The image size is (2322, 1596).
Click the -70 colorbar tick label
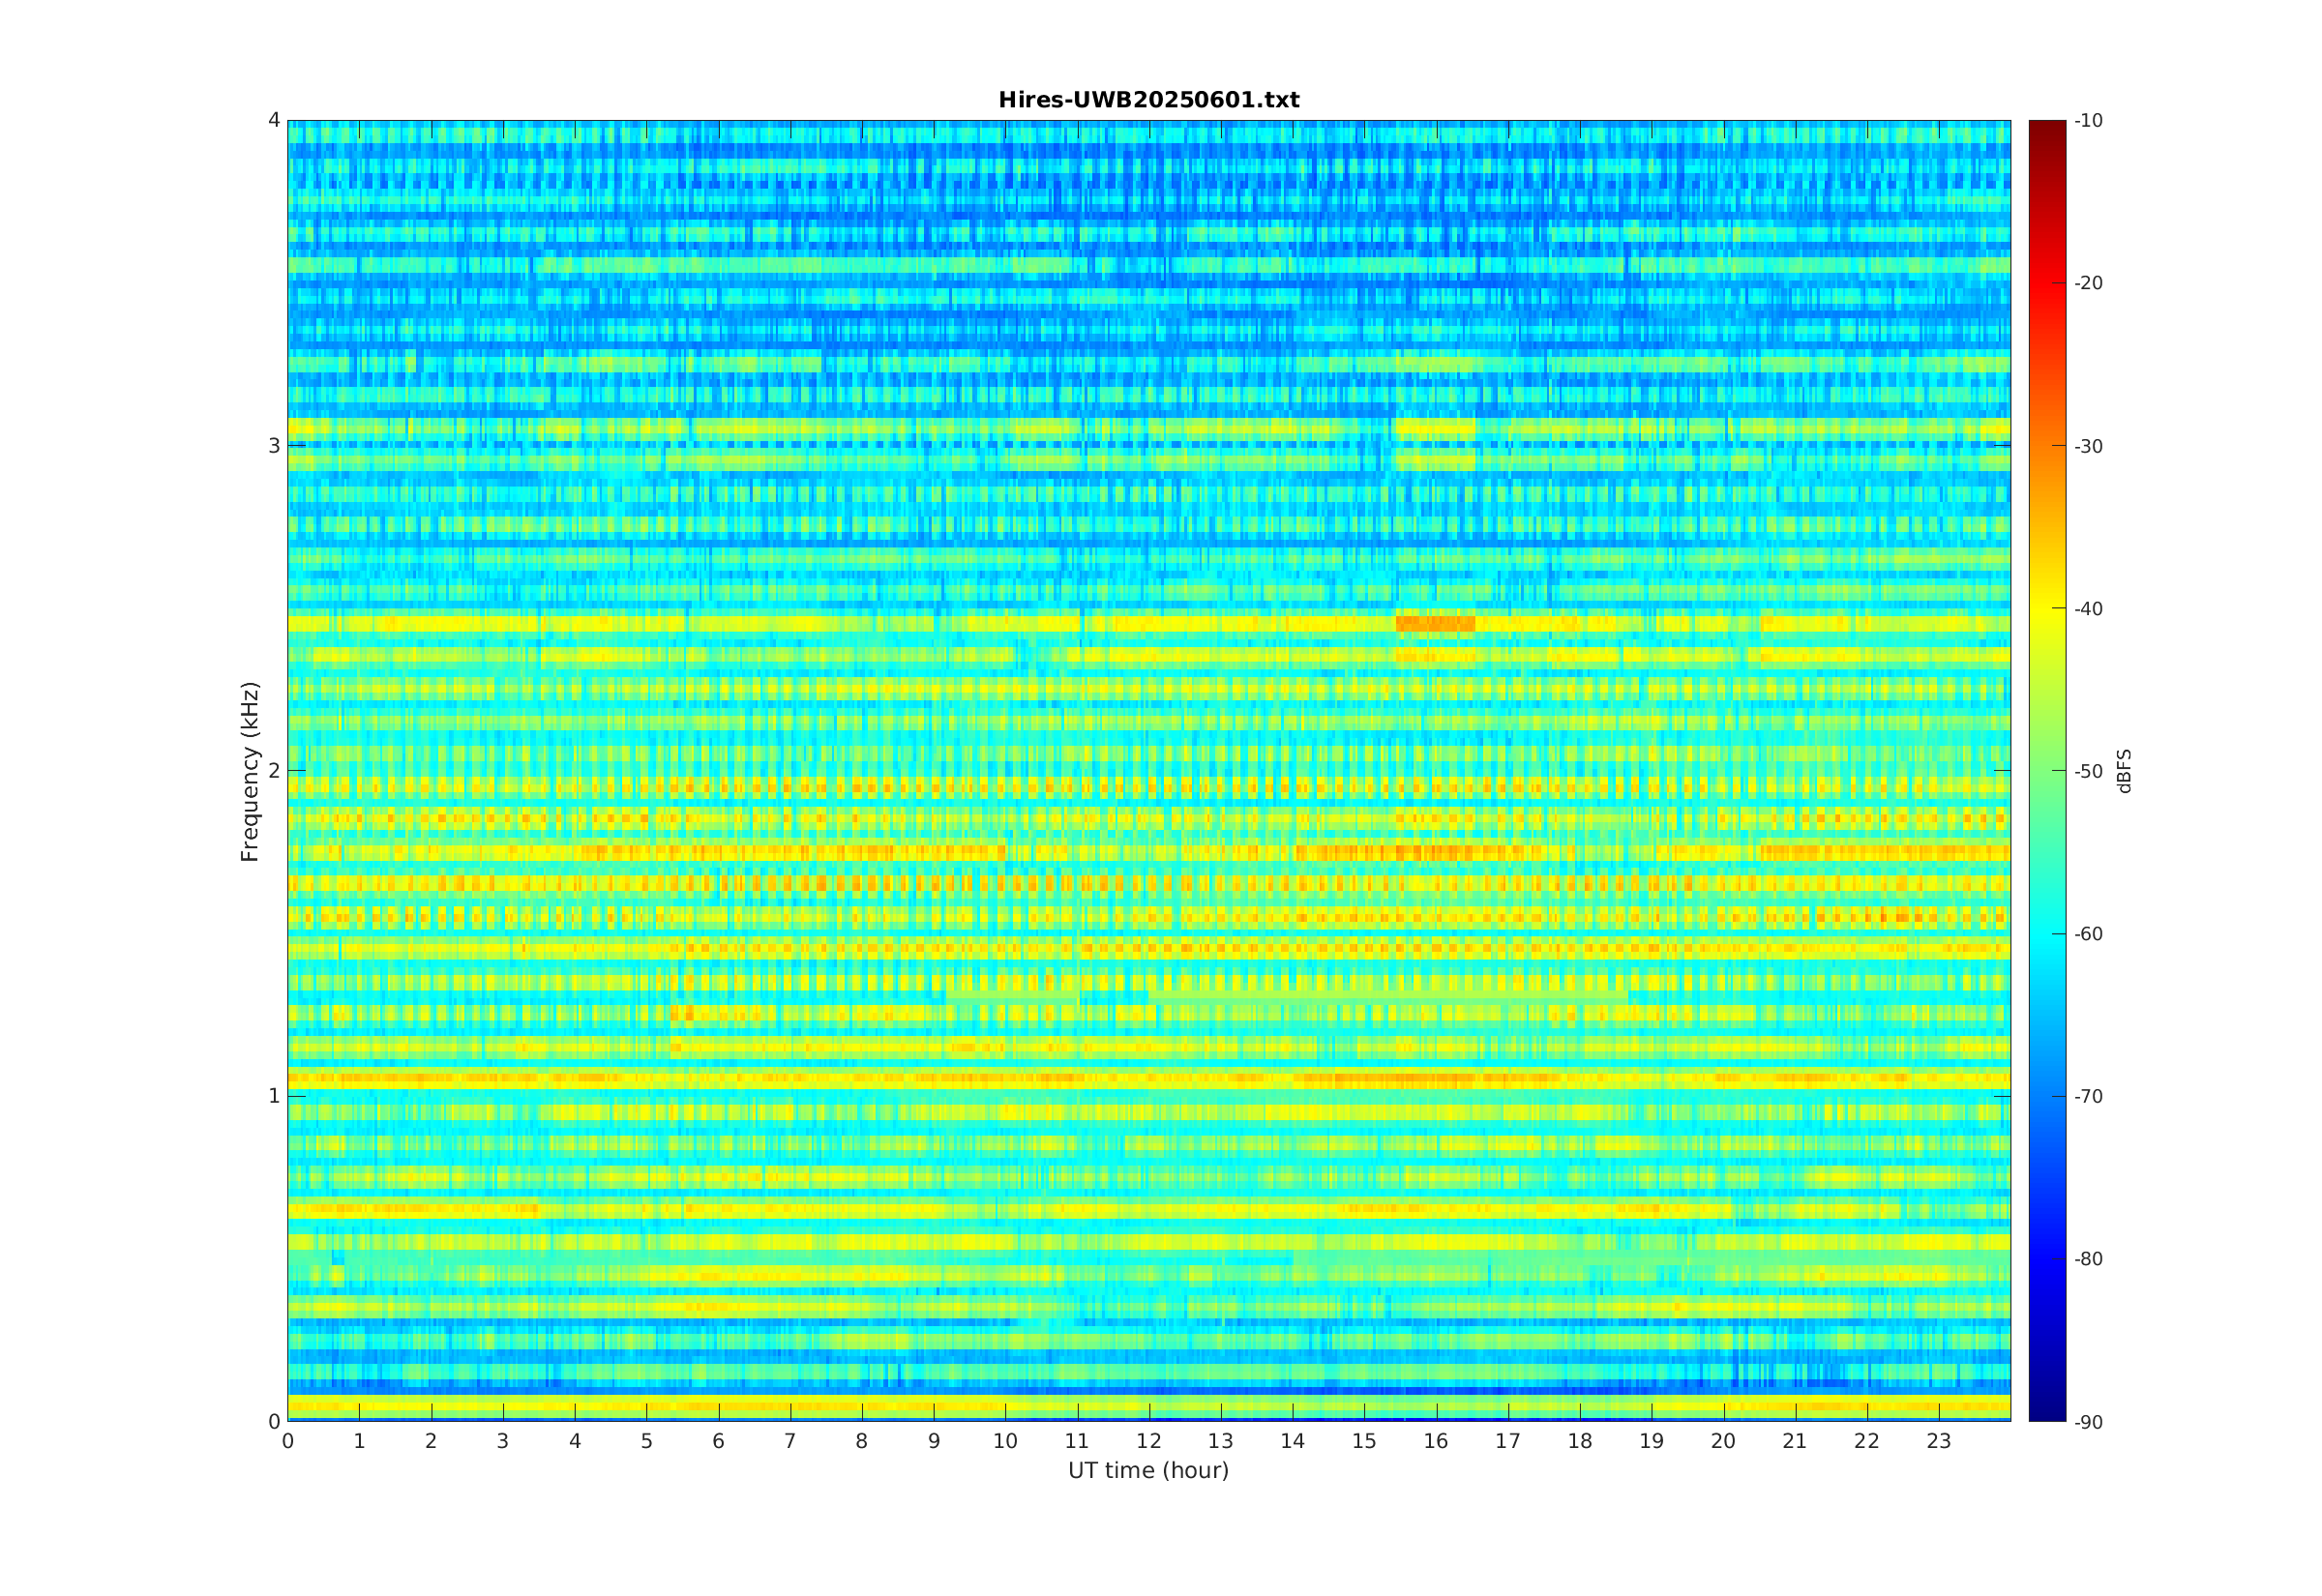tap(2088, 1096)
